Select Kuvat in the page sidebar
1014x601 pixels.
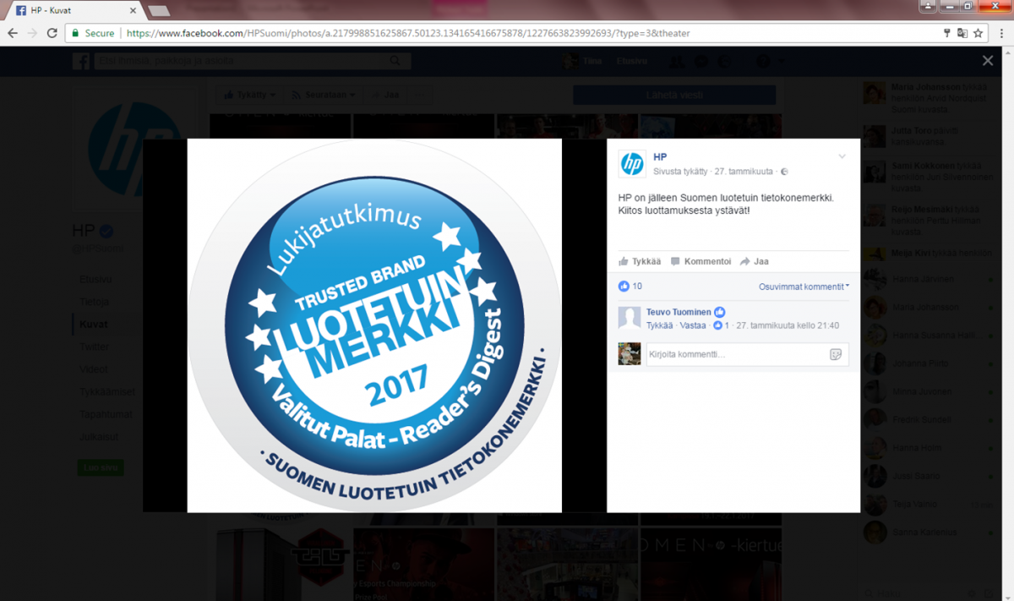tap(93, 325)
